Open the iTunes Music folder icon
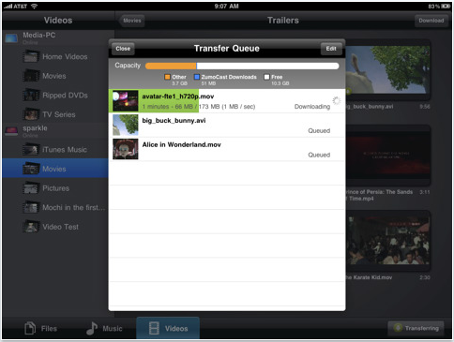 coord(31,150)
